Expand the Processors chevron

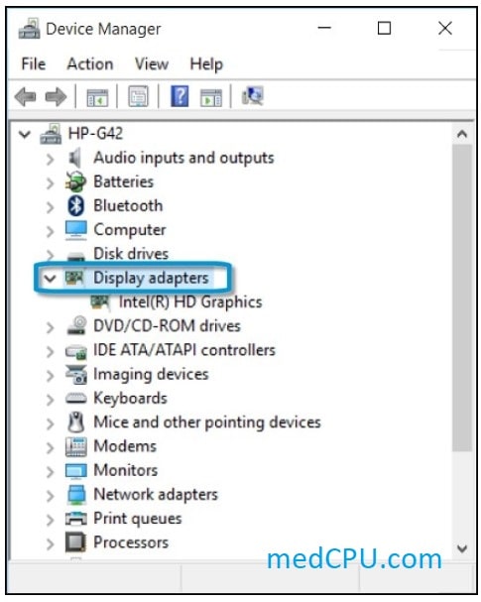50,543
